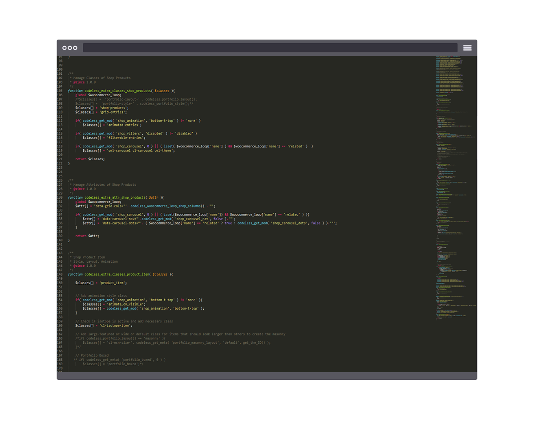Click the $attr parameter on line 130
Viewport: 534px width, 428px height.
pos(153,197)
